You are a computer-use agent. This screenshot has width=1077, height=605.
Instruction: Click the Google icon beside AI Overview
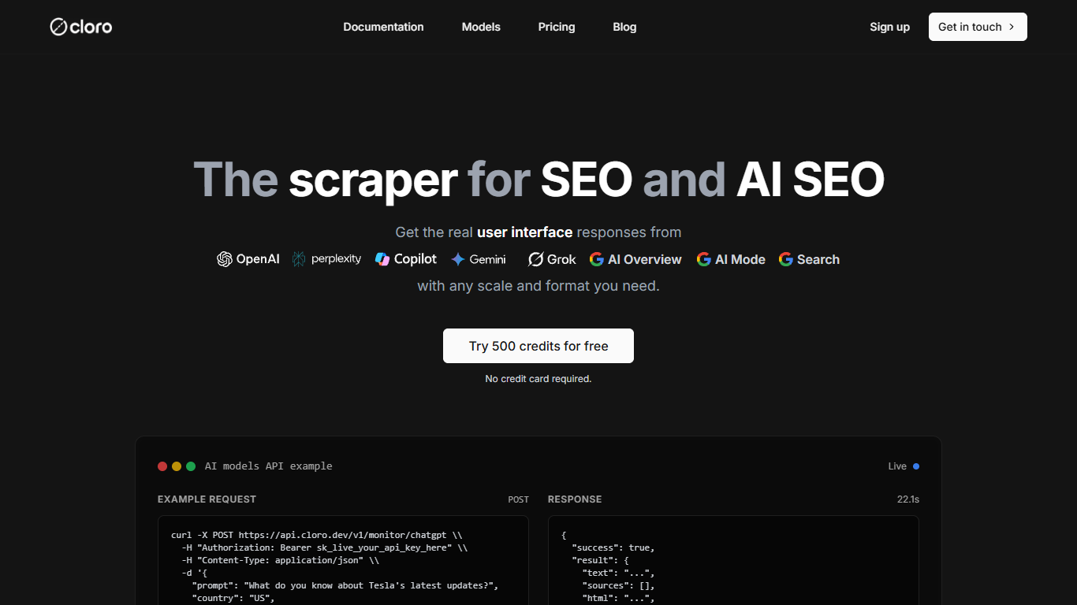tap(597, 259)
